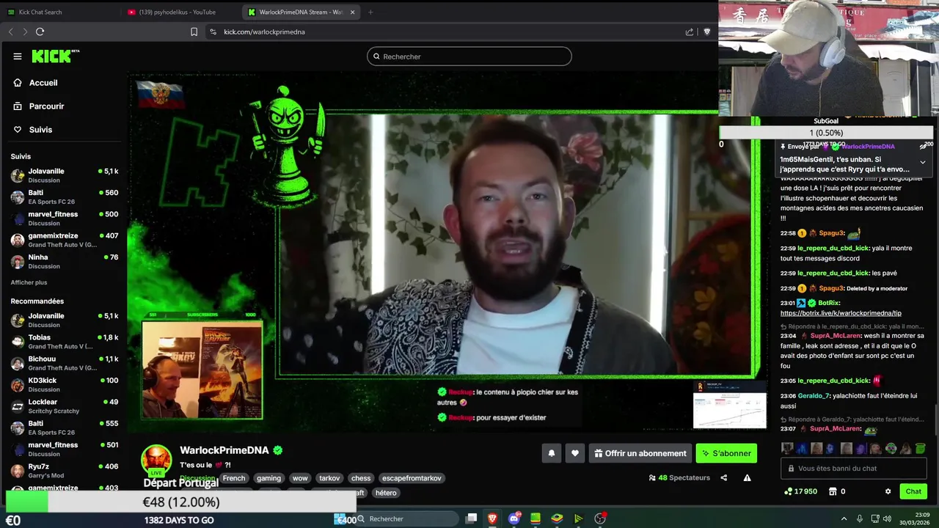Viewport: 939px width, 528px height.
Task: Click the 'wow' tag
Action: point(300,478)
